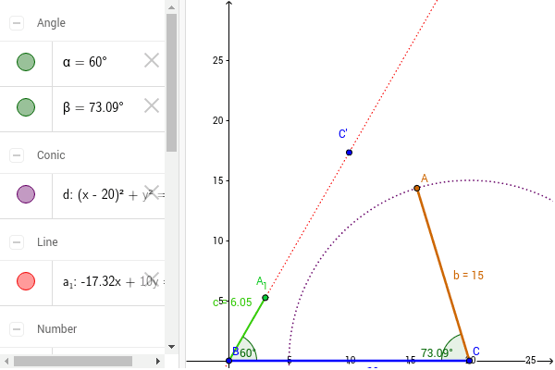Click the Conic category heading
This screenshot has height=370, width=555.
tap(51, 155)
